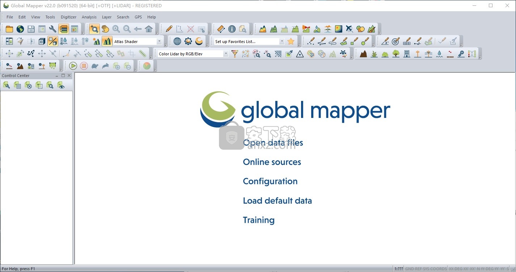Click the water drop Lidar classification icon
The image size is (516, 272).
click(439, 54)
